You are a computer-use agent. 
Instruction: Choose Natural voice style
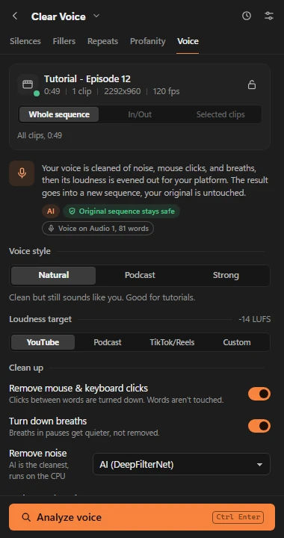(x=54, y=275)
